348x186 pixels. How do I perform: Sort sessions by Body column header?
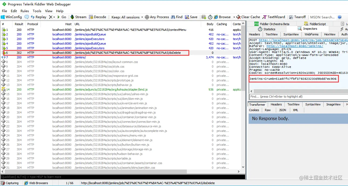208,24
